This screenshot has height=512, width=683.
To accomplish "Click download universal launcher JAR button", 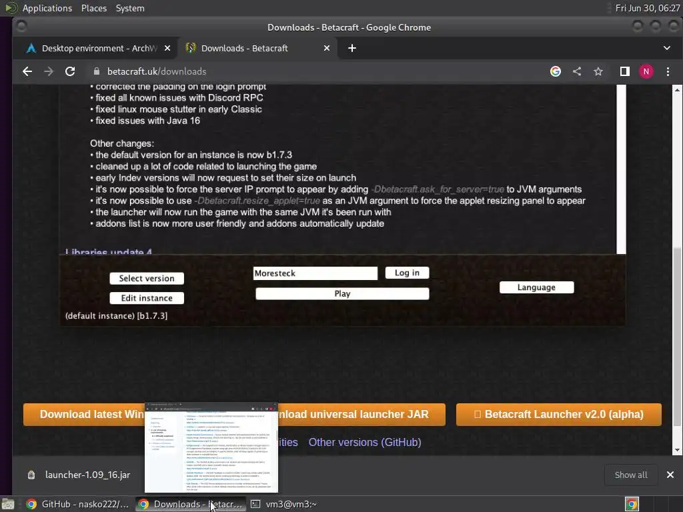I will pos(362,414).
